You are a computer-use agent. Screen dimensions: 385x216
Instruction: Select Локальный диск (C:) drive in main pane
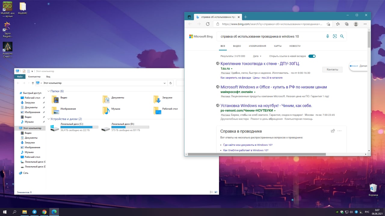74,127
